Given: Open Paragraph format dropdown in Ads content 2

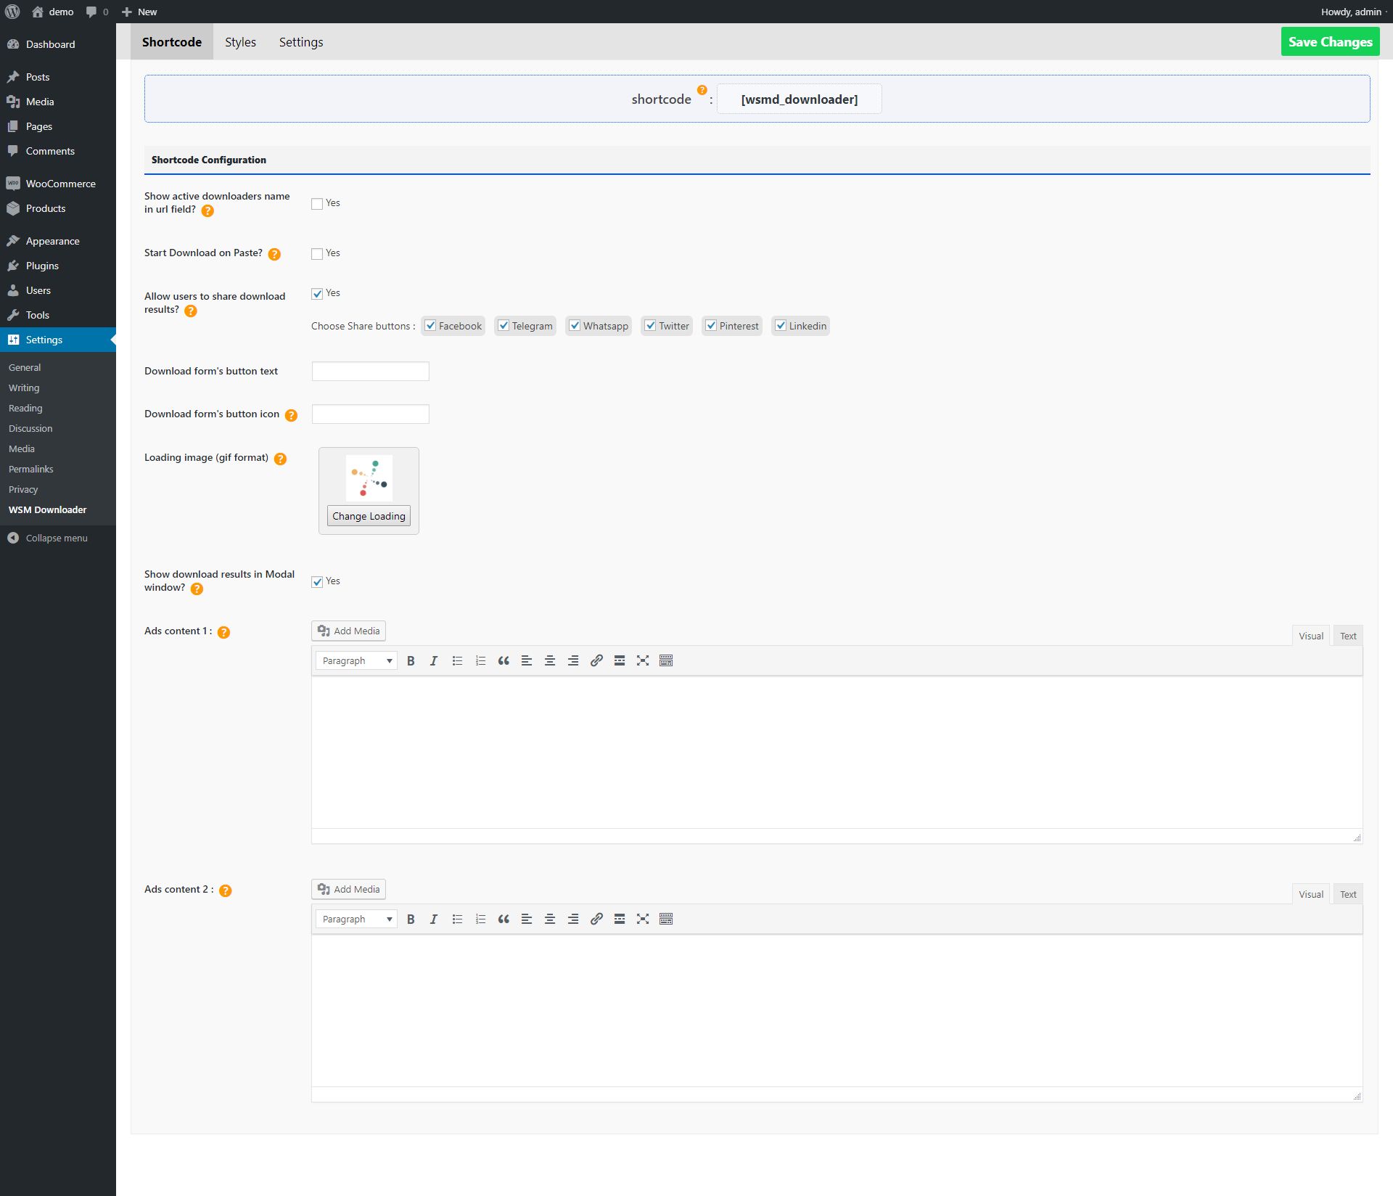Looking at the screenshot, I should [x=356, y=919].
